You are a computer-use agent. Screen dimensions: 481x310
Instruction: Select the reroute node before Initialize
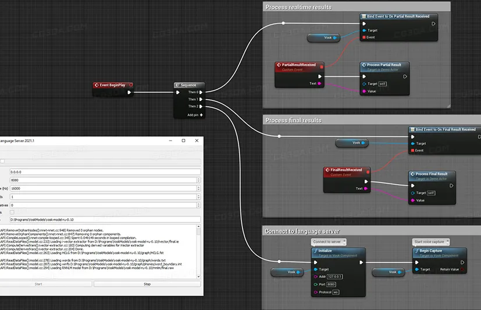click(x=279, y=262)
